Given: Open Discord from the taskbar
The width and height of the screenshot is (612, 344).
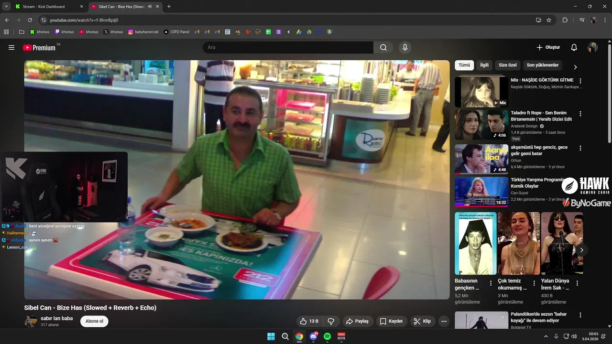Looking at the screenshot, I should (313, 336).
